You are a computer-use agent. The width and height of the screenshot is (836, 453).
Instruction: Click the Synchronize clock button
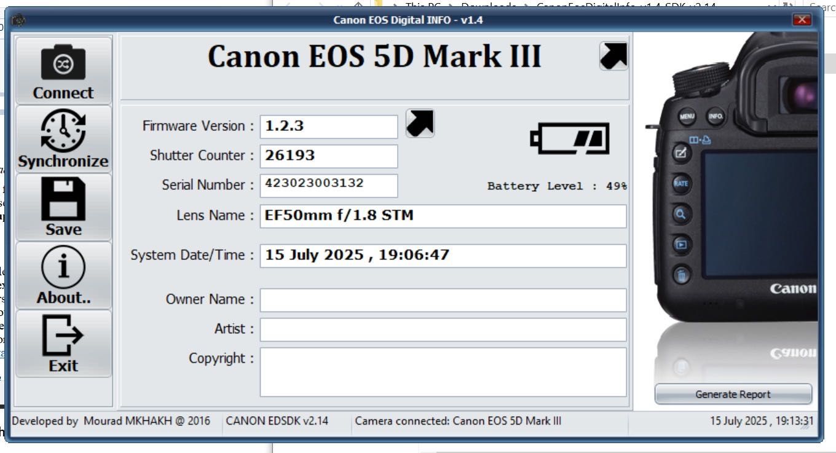pyautogui.click(x=64, y=138)
